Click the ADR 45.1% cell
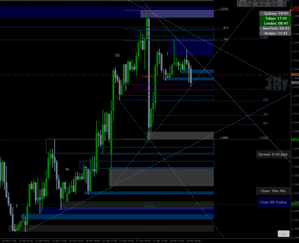Screen dimensions: 299x243 (x=243, y=5)
